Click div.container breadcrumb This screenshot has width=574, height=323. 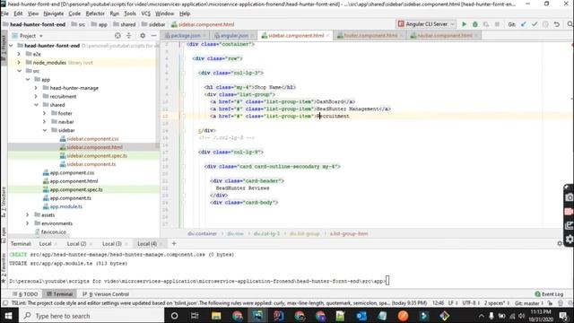(x=203, y=233)
